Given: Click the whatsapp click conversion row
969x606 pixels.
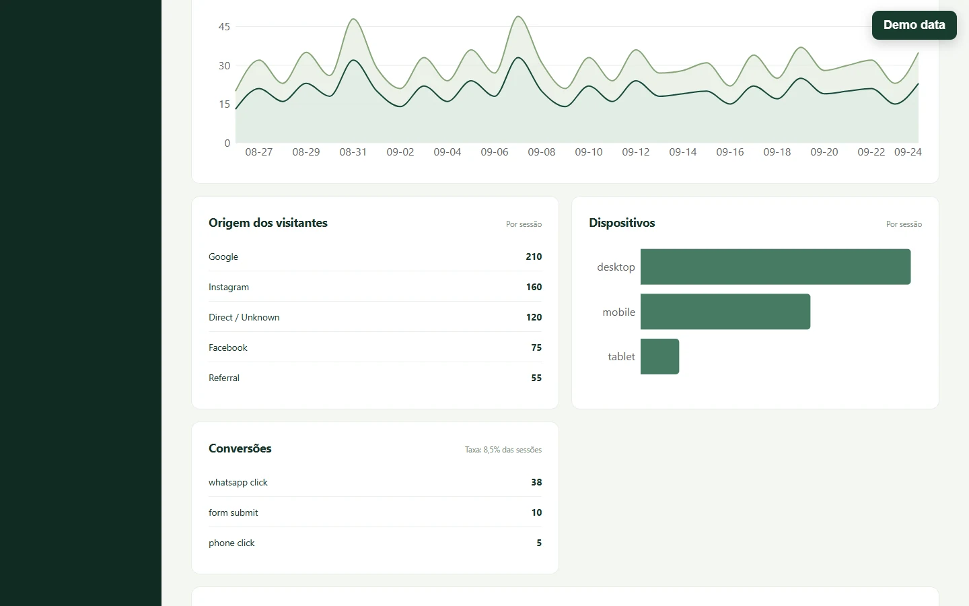Looking at the screenshot, I should [x=375, y=482].
